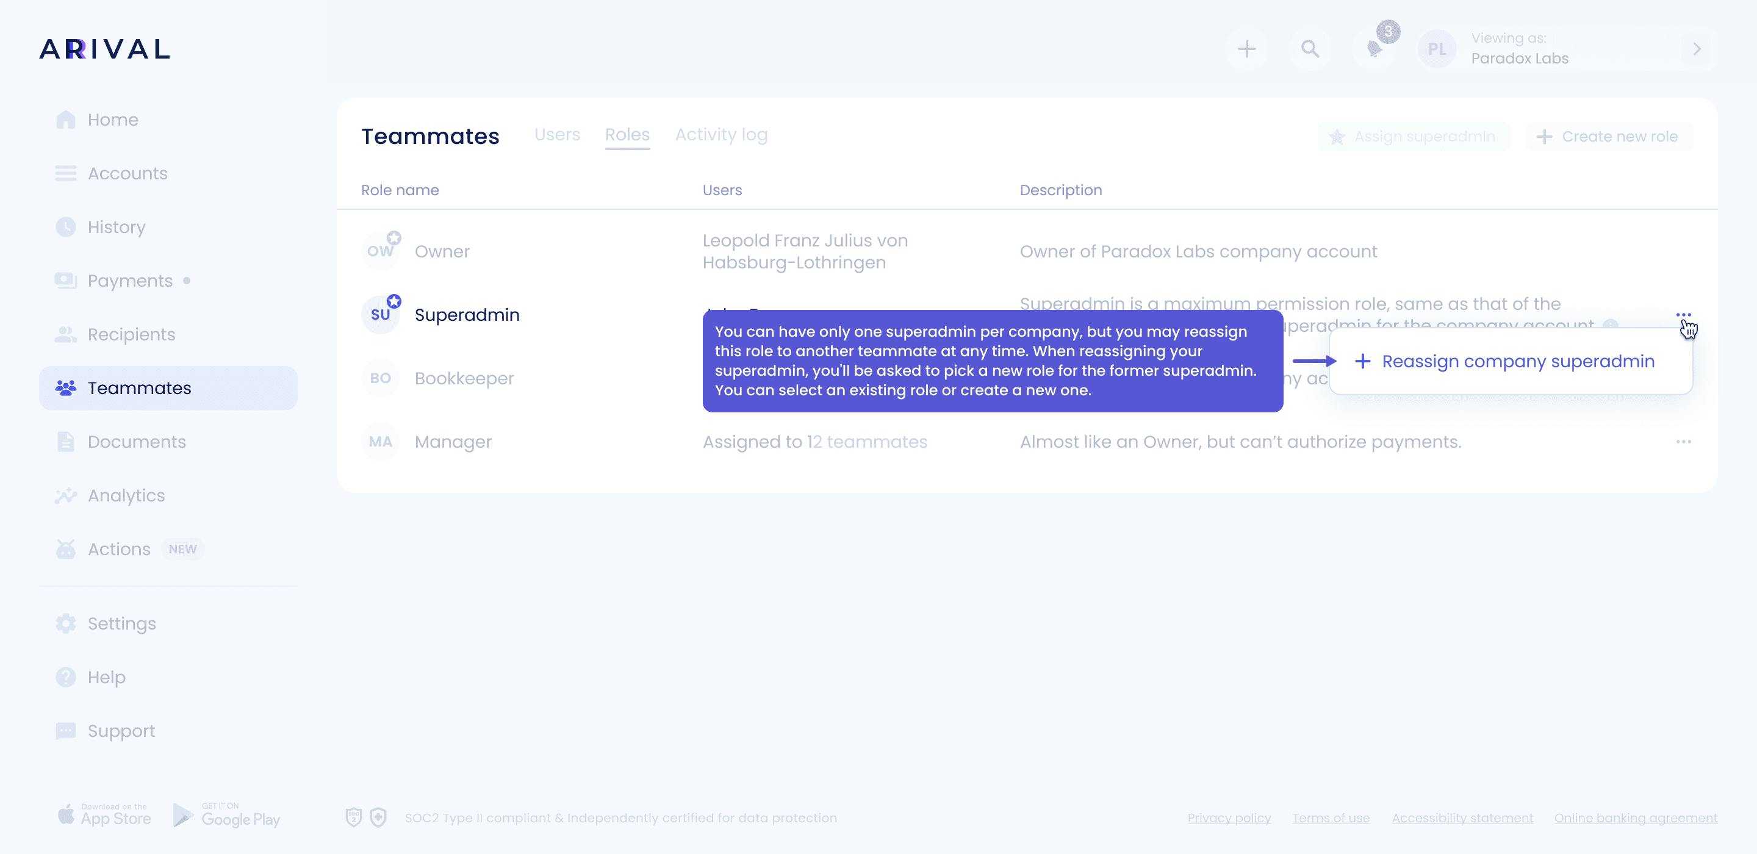Open Recipients in sidebar
Image resolution: width=1757 pixels, height=854 pixels.
[x=115, y=334]
